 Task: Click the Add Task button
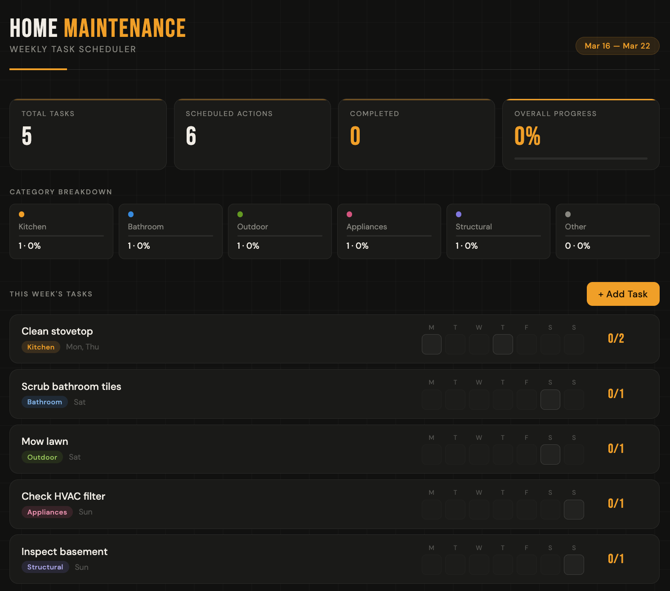pyautogui.click(x=623, y=294)
